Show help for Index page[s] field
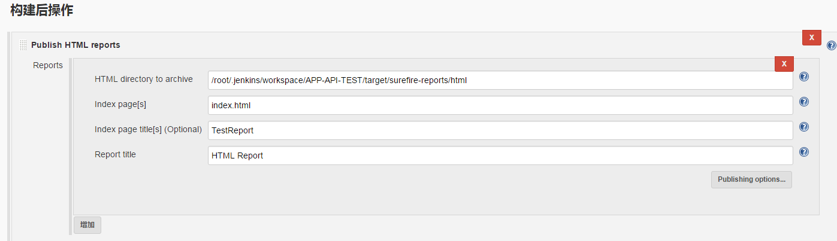Image resolution: width=837 pixels, height=241 pixels. point(804,102)
